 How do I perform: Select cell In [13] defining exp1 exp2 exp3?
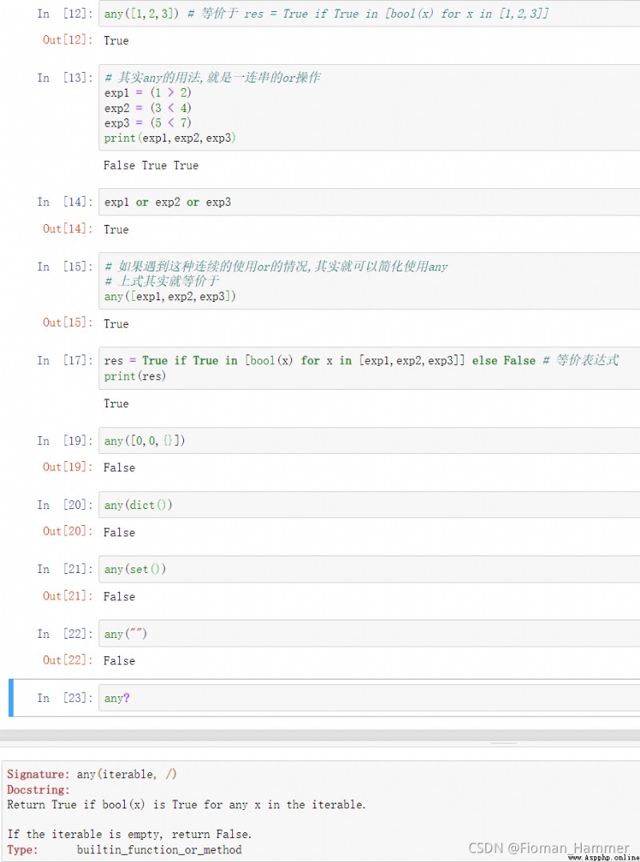(x=369, y=108)
